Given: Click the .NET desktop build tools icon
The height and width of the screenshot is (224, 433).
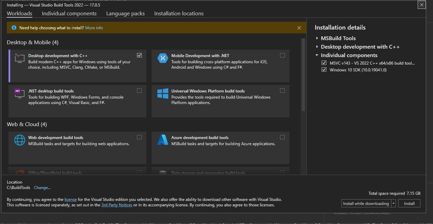Looking at the screenshot, I should pyautogui.click(x=19, y=93).
